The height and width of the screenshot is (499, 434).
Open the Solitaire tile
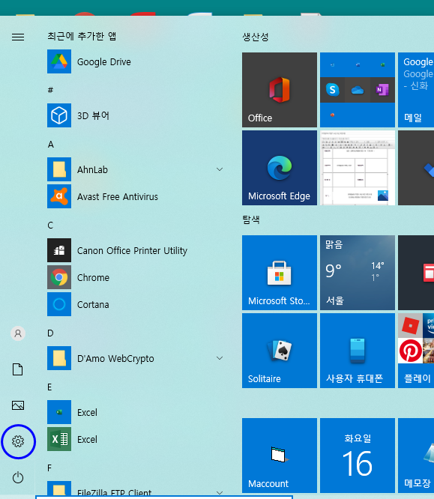coord(280,351)
